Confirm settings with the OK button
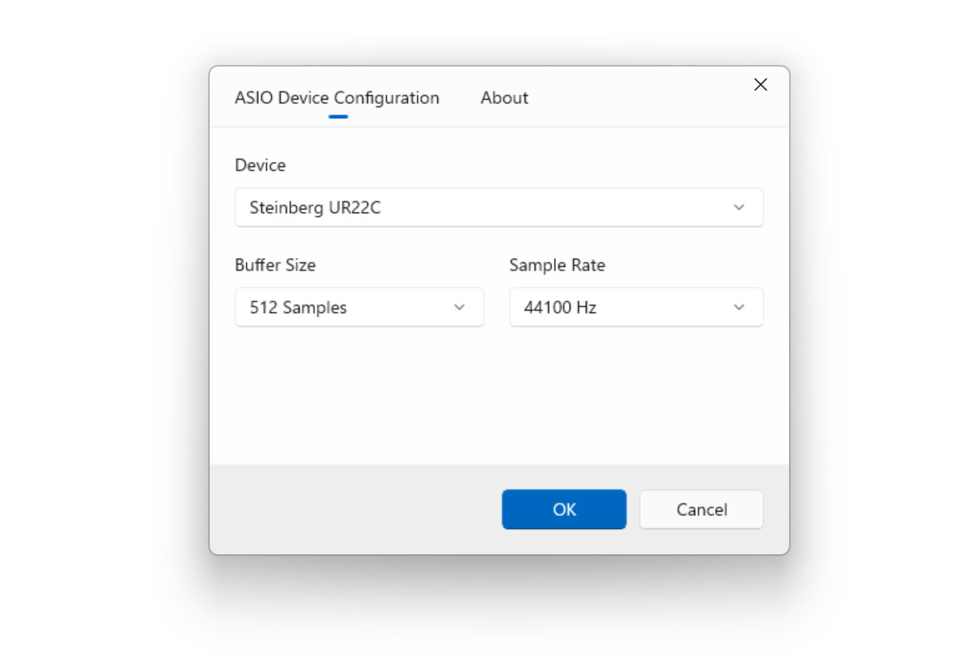 click(564, 509)
